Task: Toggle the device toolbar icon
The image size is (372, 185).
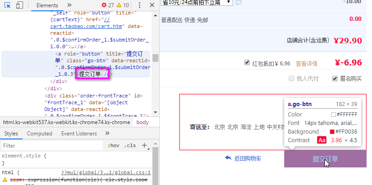Action: (x=20, y=5)
